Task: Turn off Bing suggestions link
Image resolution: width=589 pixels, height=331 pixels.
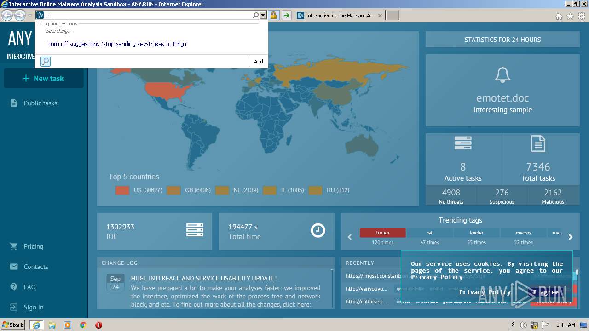Action: tap(117, 44)
